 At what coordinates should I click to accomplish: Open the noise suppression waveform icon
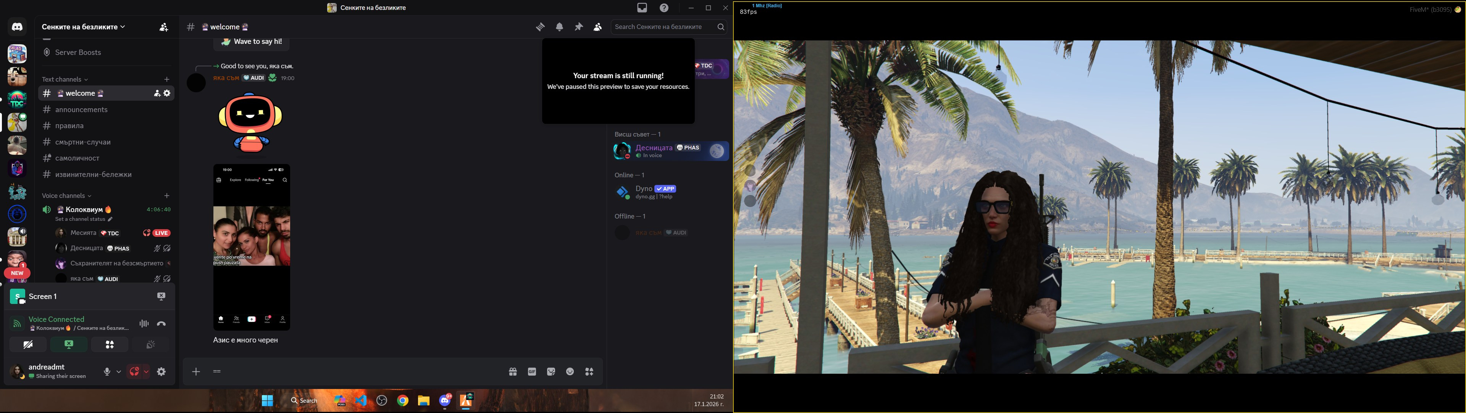pyautogui.click(x=144, y=324)
